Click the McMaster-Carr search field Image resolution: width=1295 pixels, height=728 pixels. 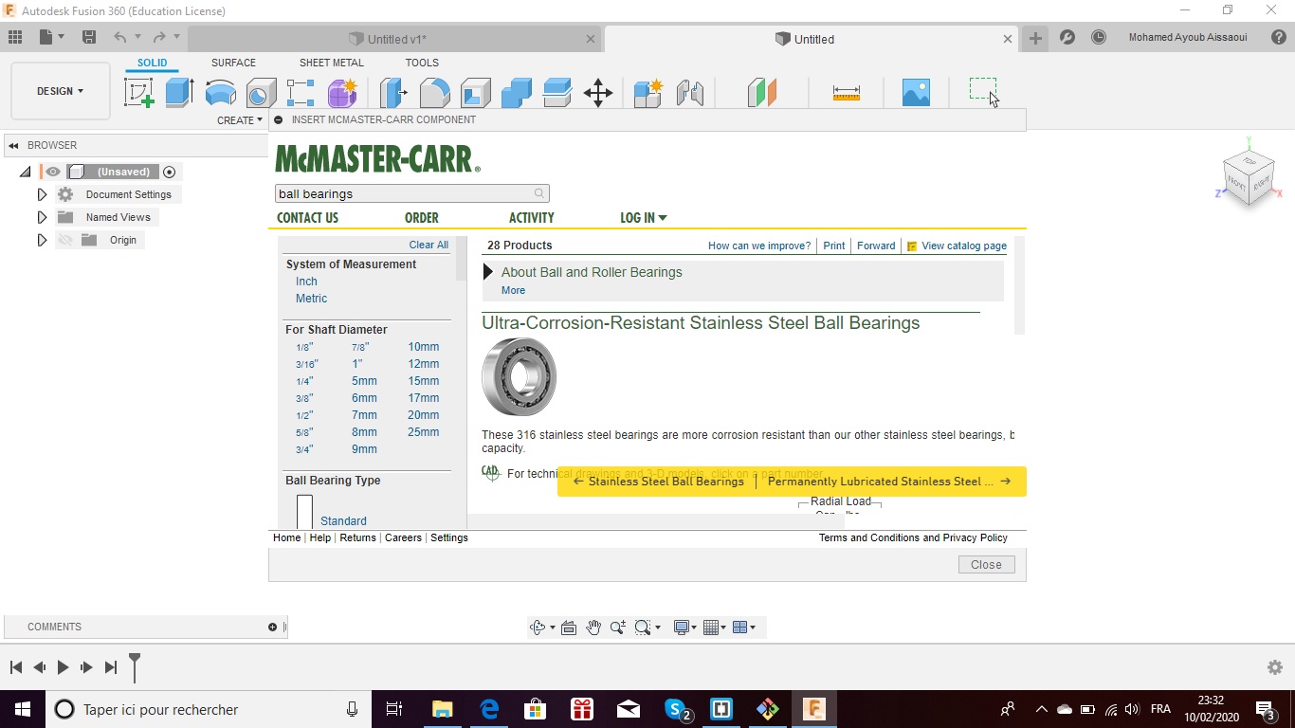coord(411,193)
